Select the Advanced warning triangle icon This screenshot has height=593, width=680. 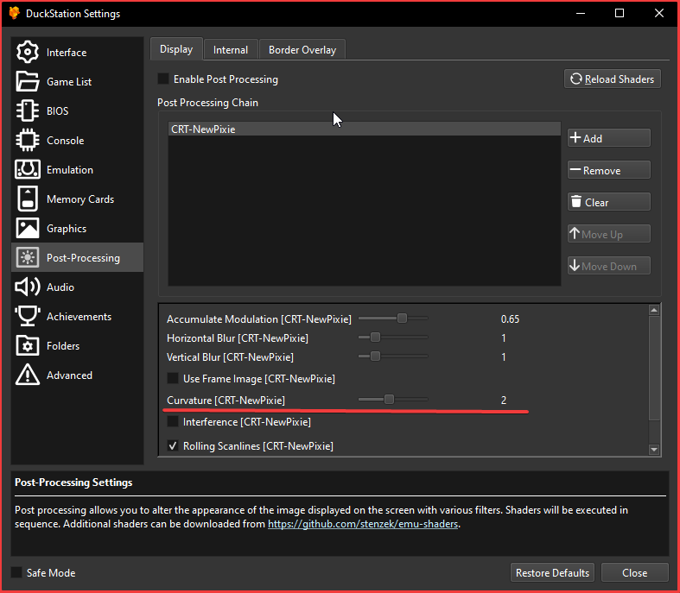pos(28,375)
